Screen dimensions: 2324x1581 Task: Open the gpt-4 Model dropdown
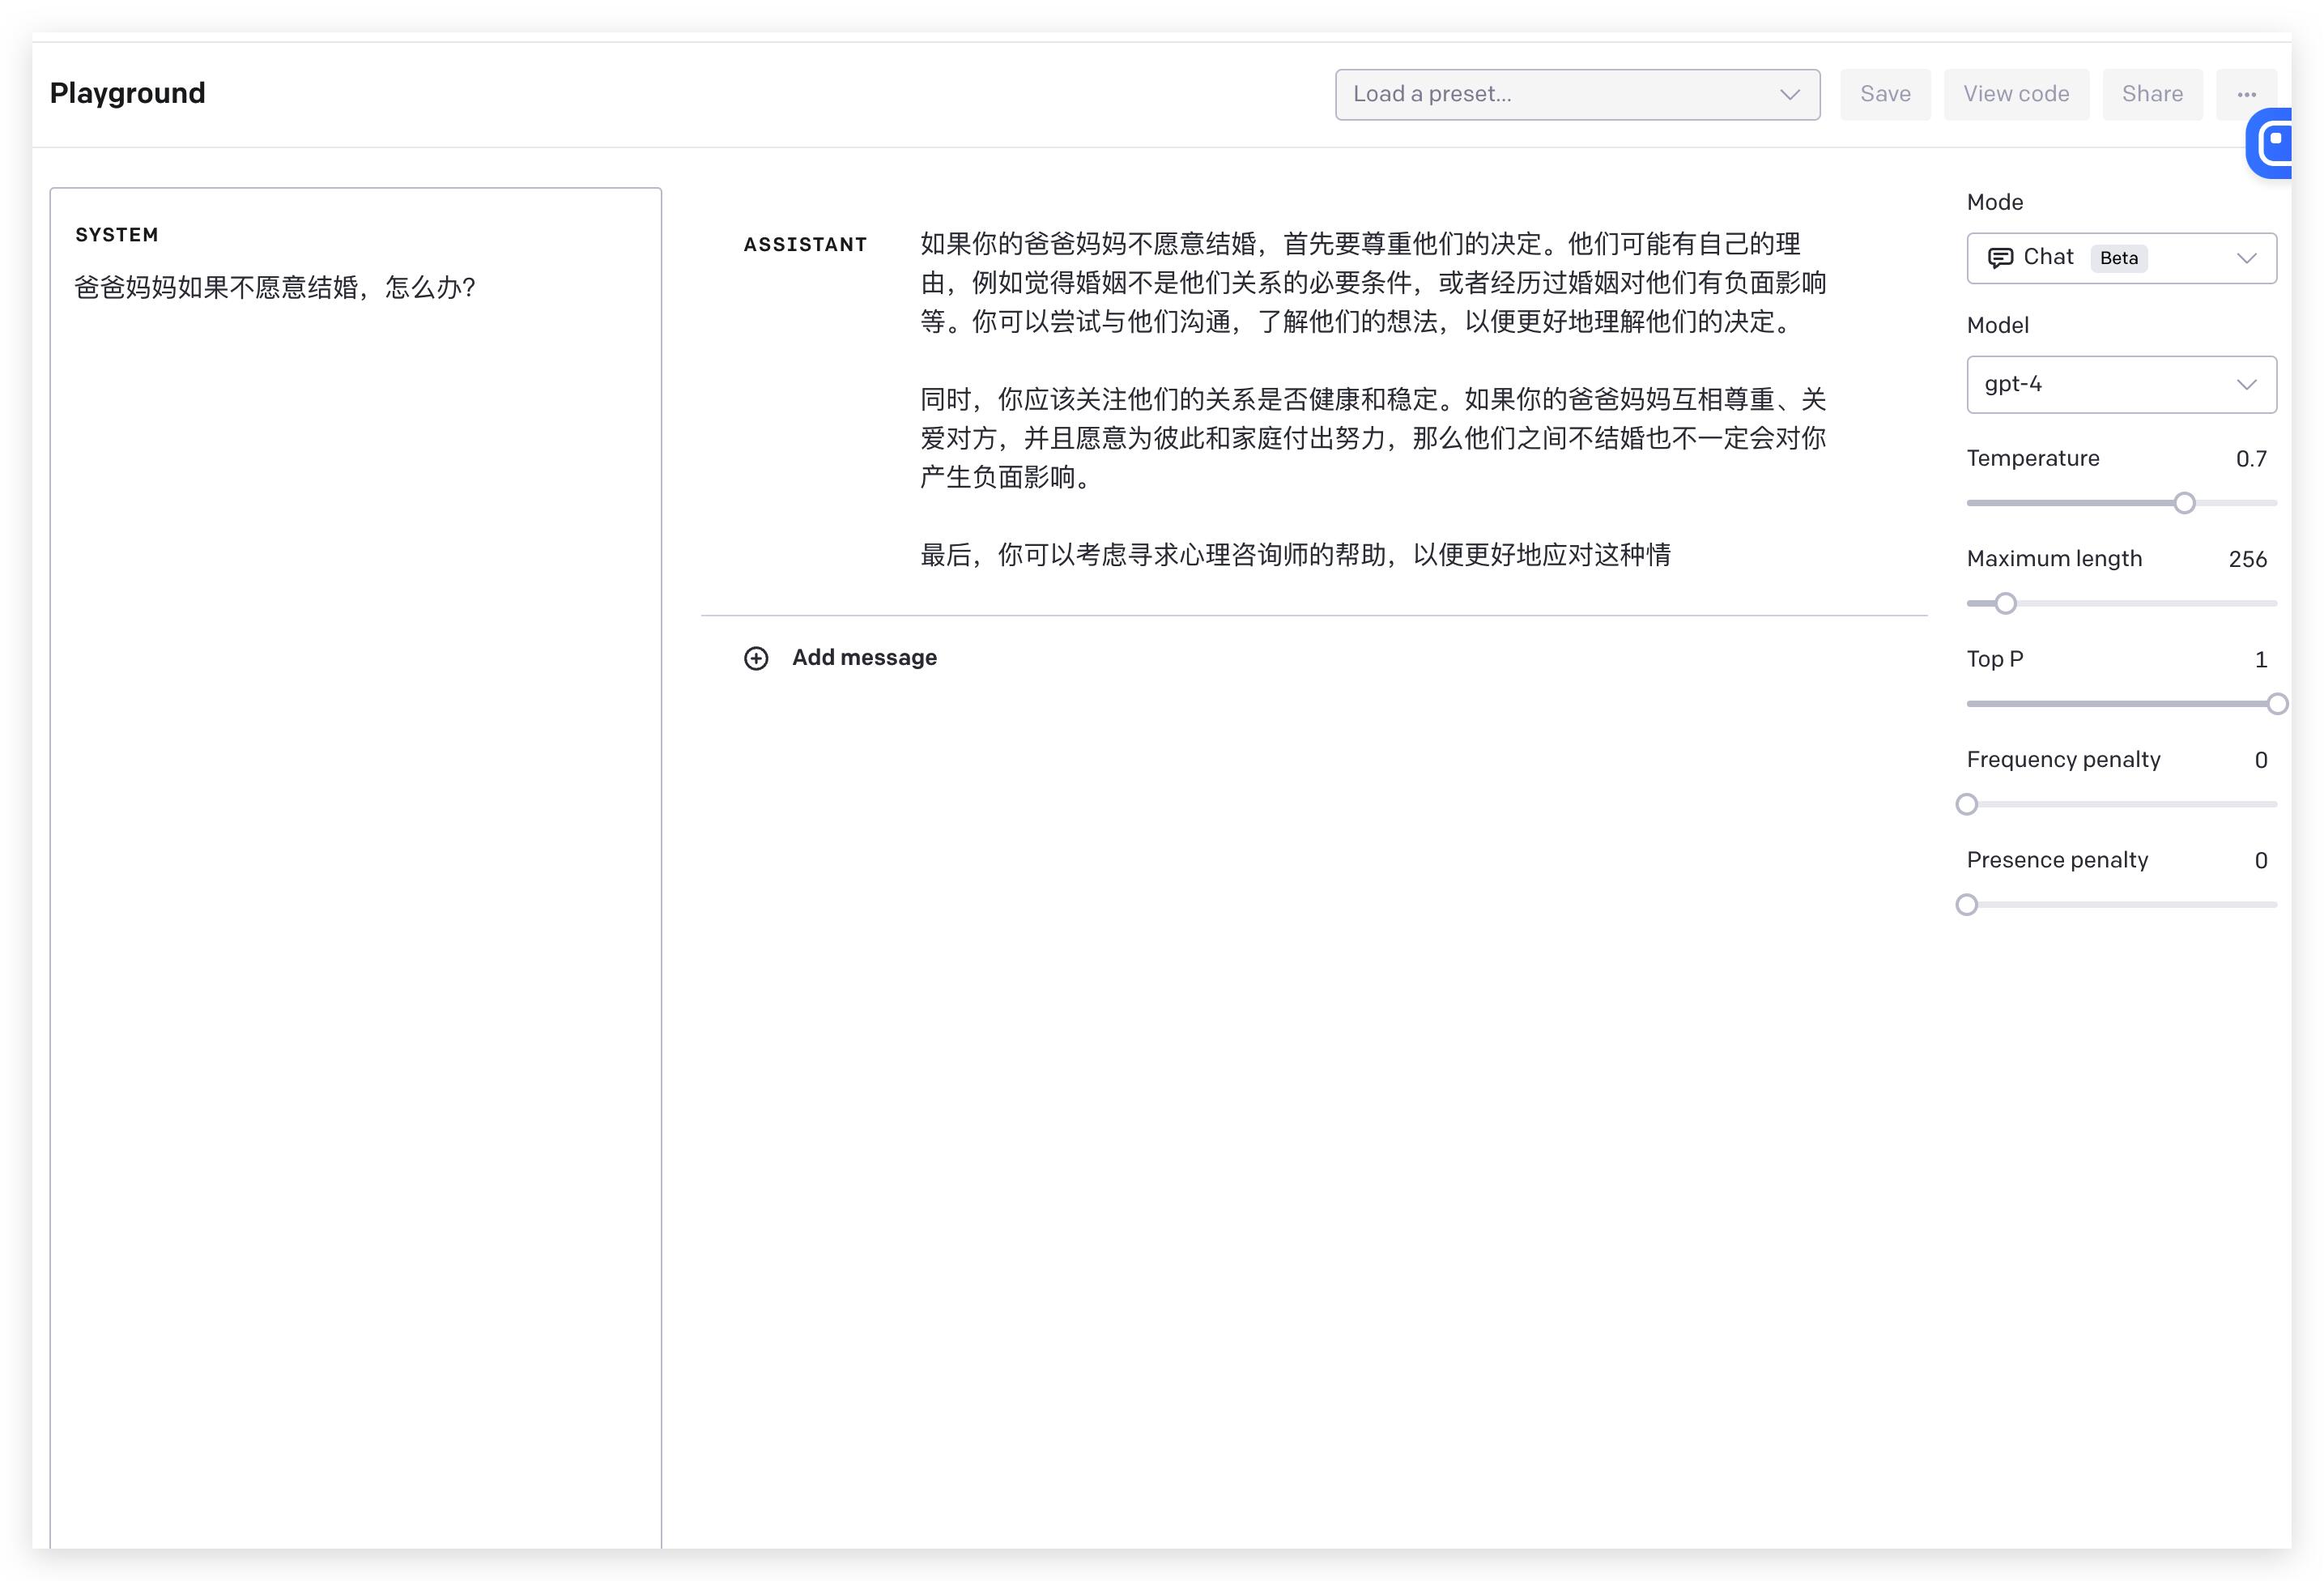tap(2120, 384)
